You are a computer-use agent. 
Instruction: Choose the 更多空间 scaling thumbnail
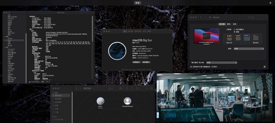click(x=256, y=38)
